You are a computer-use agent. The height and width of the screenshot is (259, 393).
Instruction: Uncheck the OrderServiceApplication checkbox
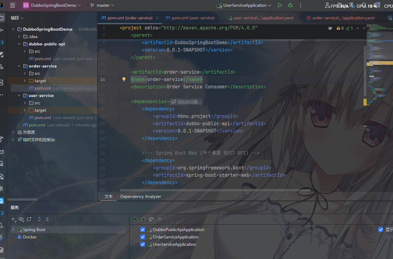click(x=143, y=237)
